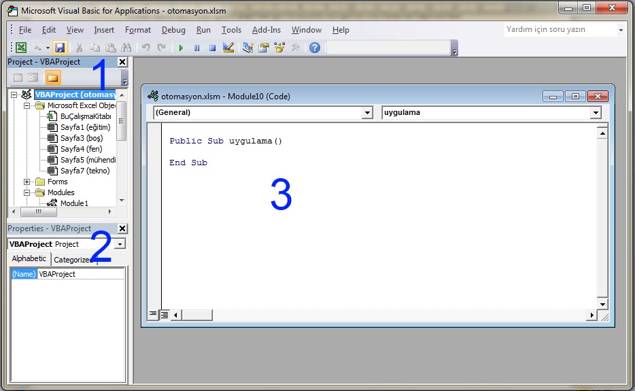Open the Format menu
635x391 pixels.
[138, 29]
